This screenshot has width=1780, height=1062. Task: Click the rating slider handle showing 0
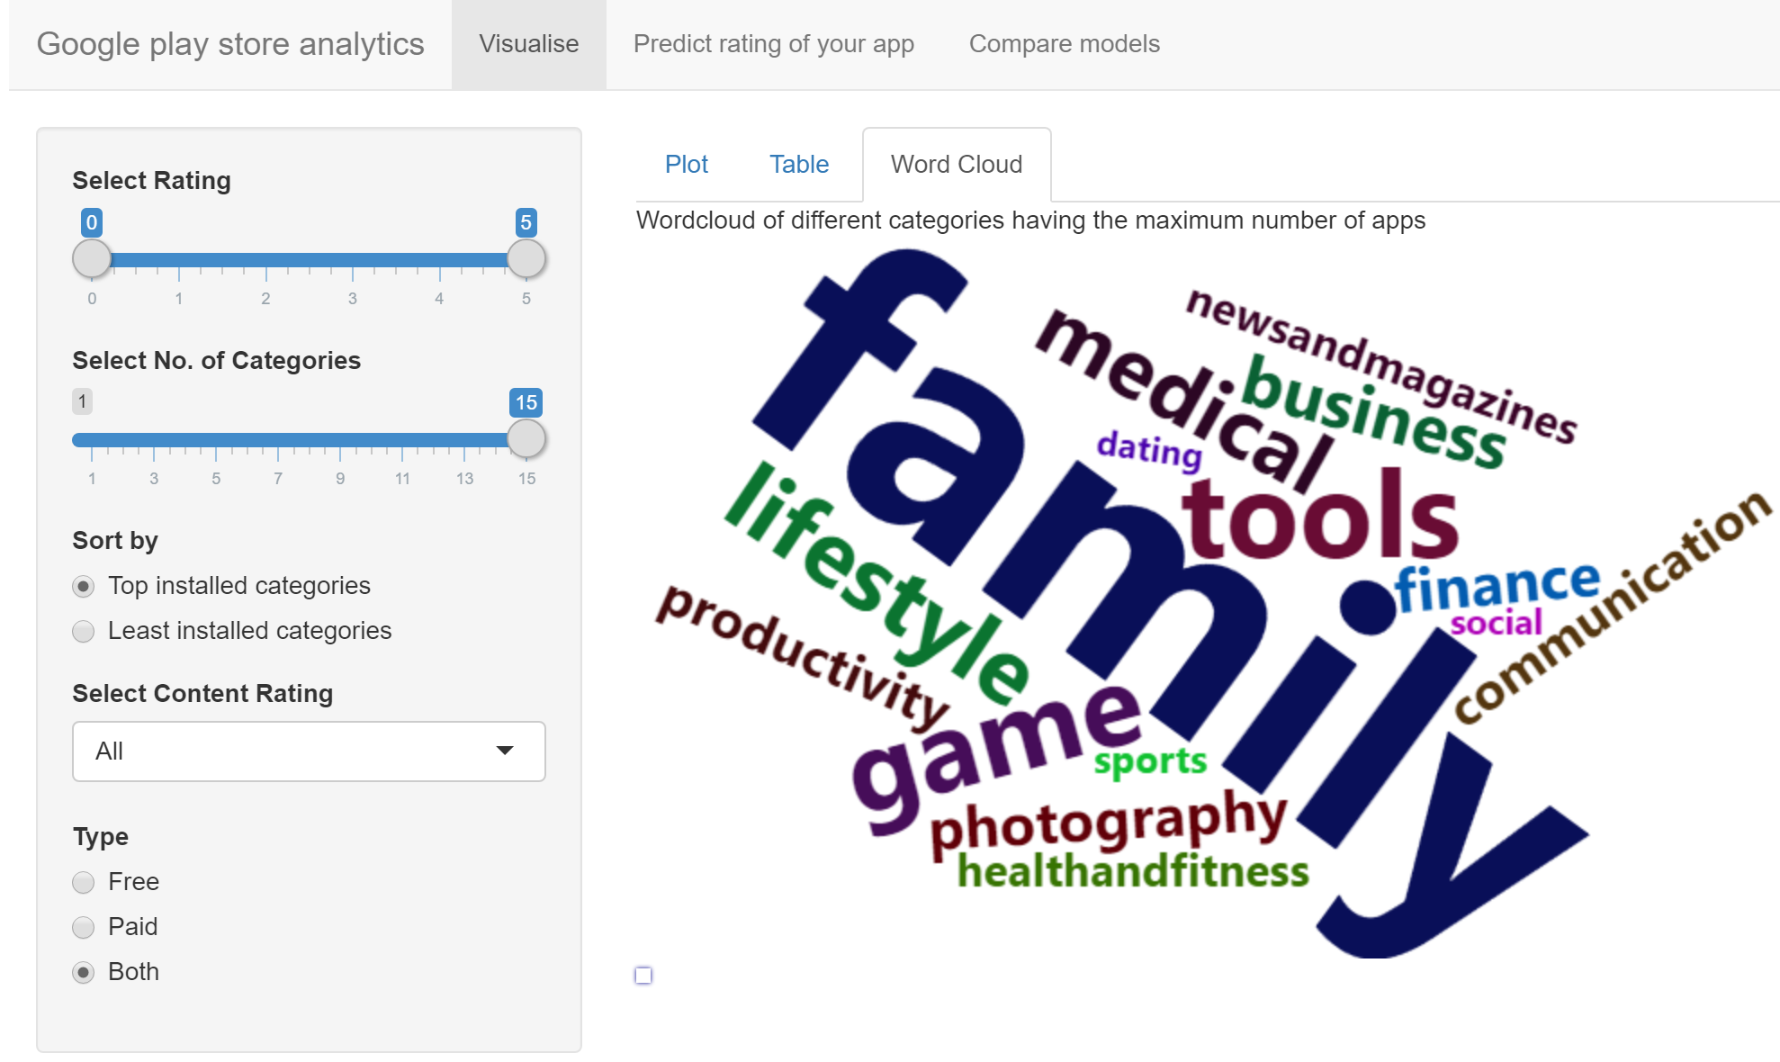91,258
